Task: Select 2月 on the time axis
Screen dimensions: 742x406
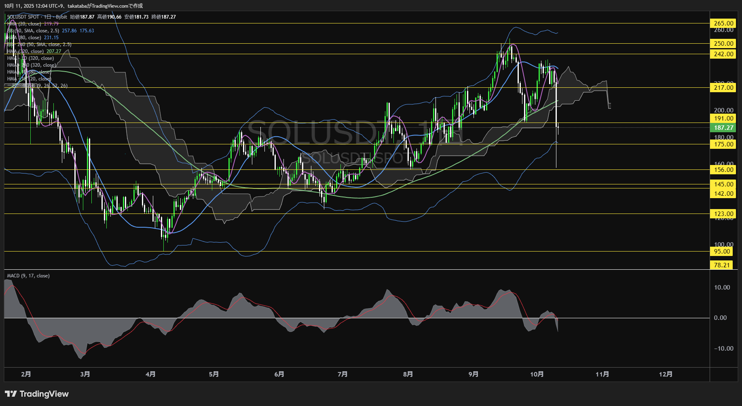Action: tap(26, 374)
